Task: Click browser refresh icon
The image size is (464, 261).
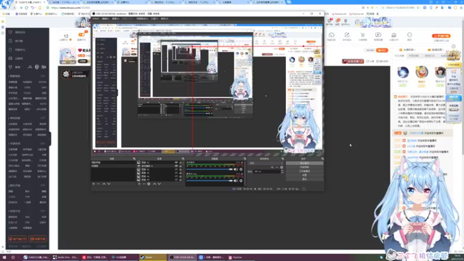Action: coord(27,8)
